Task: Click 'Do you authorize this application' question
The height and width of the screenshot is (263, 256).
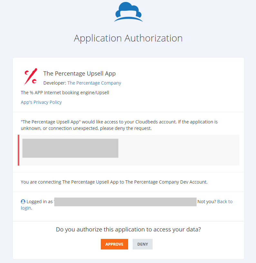Action: point(128,230)
